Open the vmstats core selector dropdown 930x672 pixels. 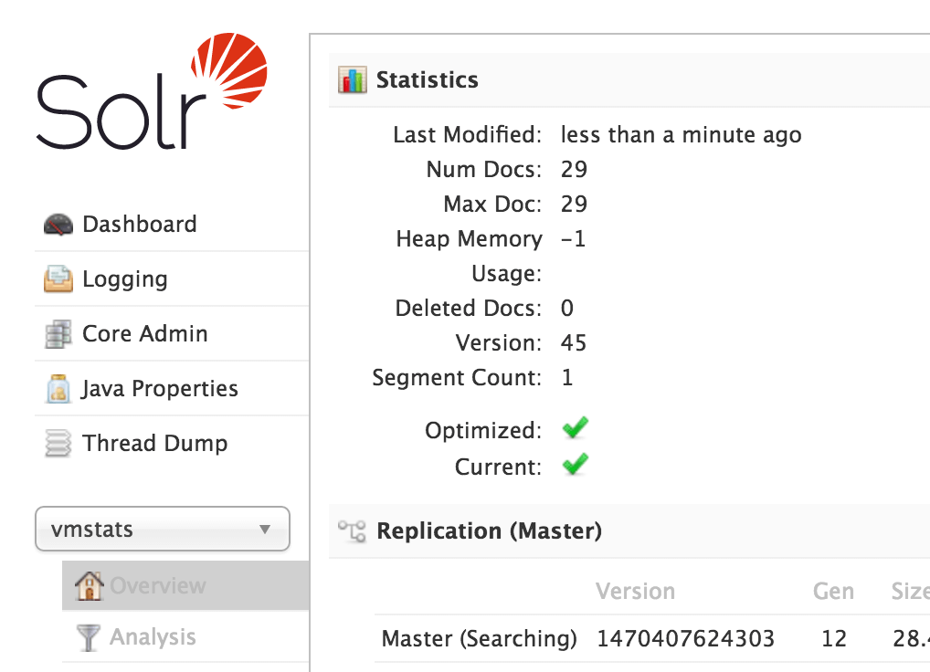[x=163, y=529]
